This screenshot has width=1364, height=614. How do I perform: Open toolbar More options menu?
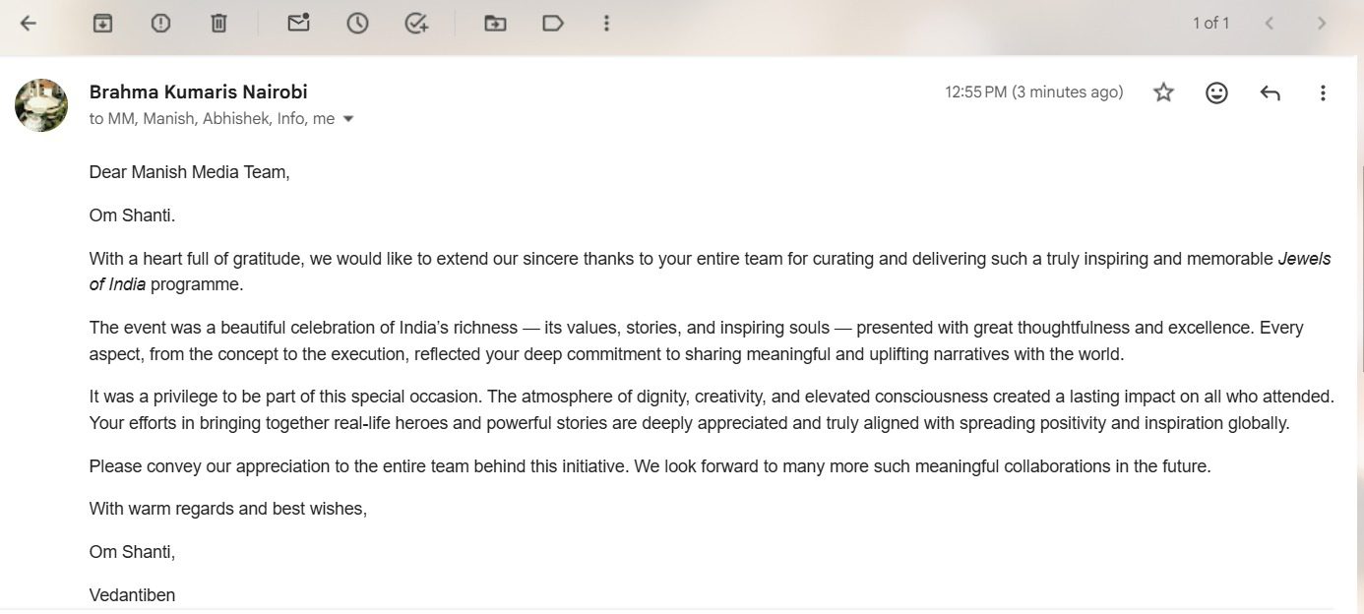[606, 23]
